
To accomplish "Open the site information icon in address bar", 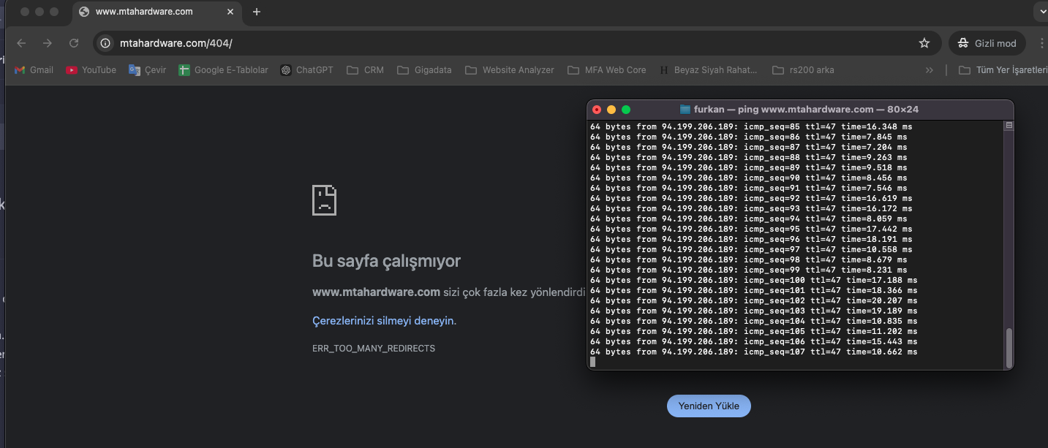I will (106, 43).
